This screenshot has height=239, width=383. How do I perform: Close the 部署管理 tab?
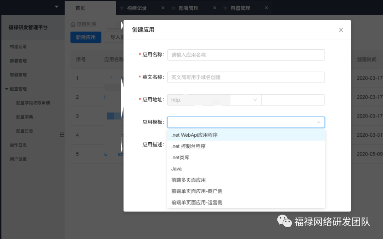(215, 8)
